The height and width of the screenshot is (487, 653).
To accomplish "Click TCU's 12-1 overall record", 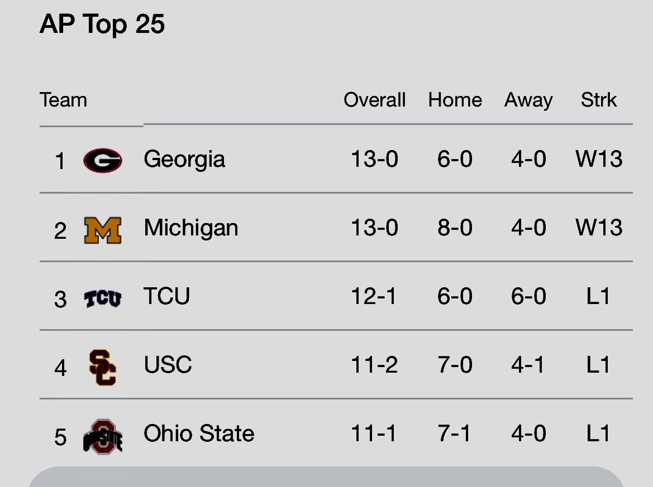I will [374, 296].
